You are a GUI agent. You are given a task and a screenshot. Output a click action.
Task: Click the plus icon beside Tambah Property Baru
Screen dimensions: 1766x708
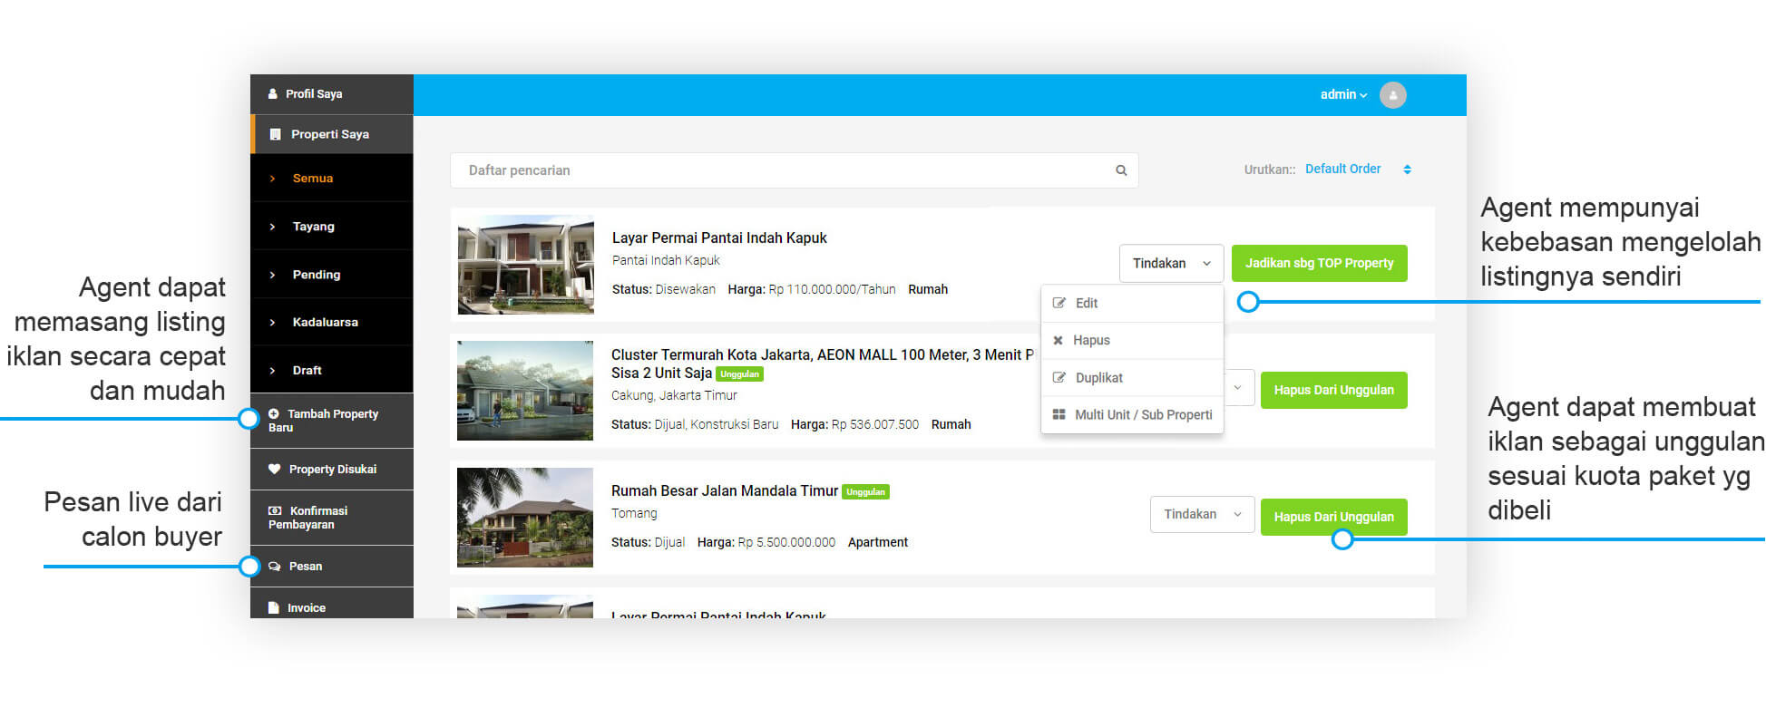(274, 413)
